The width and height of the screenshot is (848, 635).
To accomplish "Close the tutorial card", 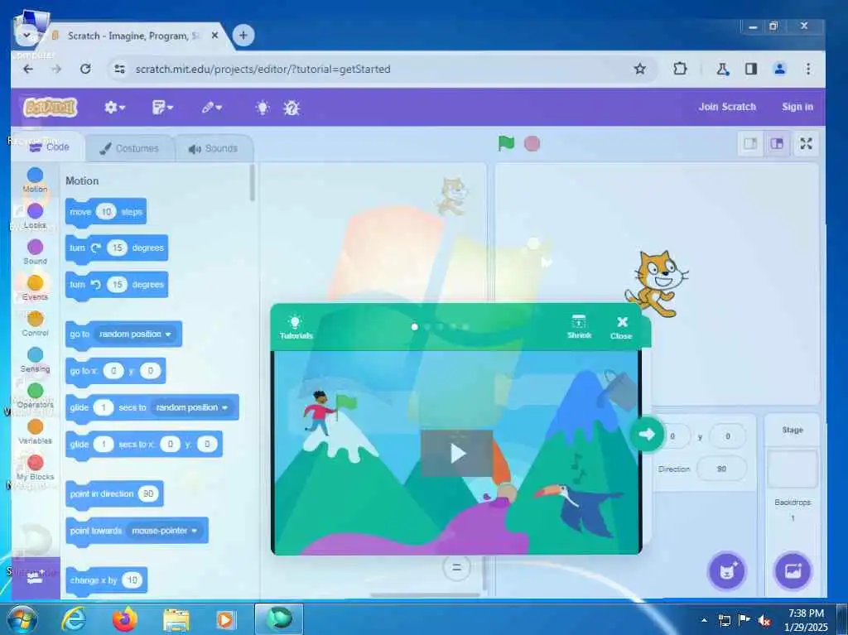I will point(621,328).
